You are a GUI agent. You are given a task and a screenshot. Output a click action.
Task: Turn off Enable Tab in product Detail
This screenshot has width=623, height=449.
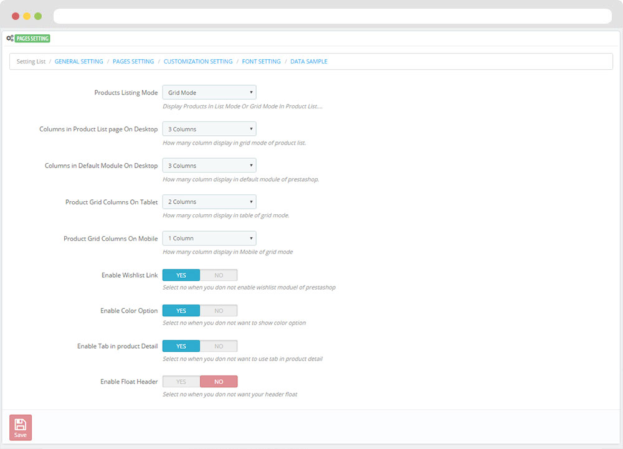tap(219, 346)
